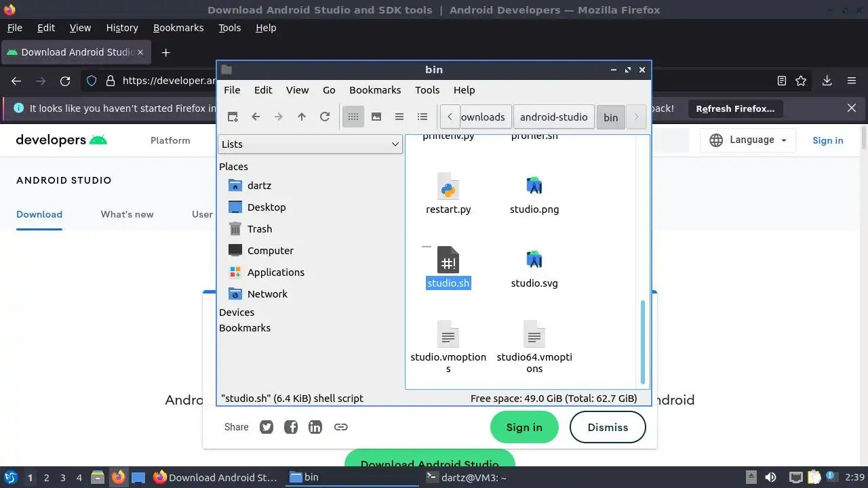Click the bin path segment button
The width and height of the screenshot is (868, 488).
point(610,117)
